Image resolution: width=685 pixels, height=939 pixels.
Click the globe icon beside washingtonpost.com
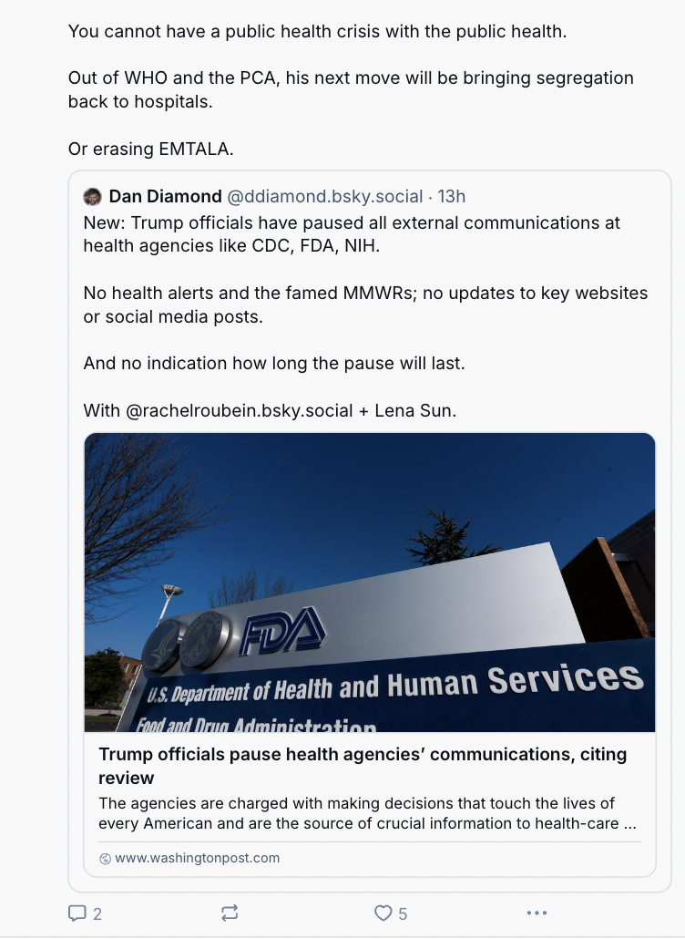click(x=105, y=859)
